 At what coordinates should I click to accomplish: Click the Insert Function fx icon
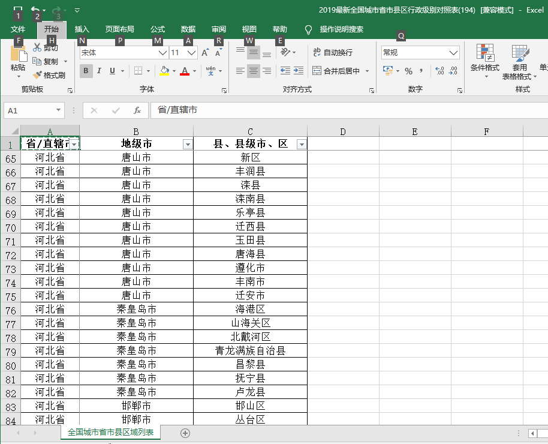pos(137,110)
